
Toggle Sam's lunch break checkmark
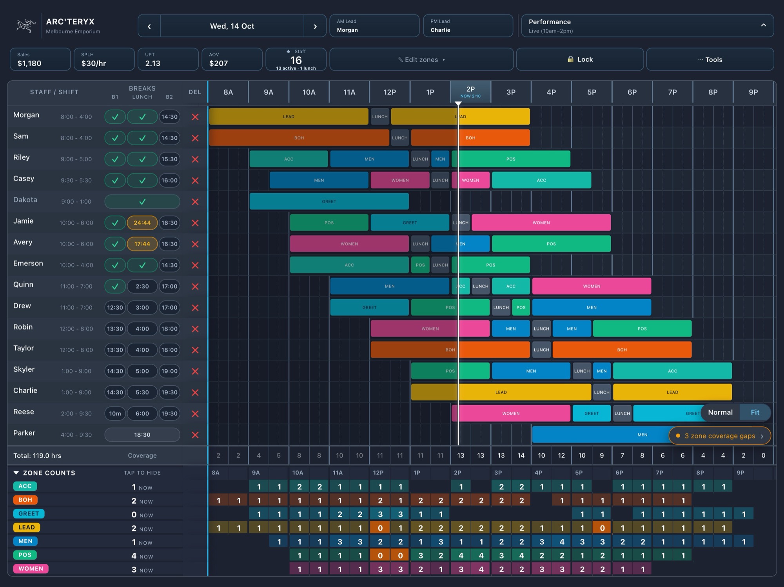[x=142, y=138]
